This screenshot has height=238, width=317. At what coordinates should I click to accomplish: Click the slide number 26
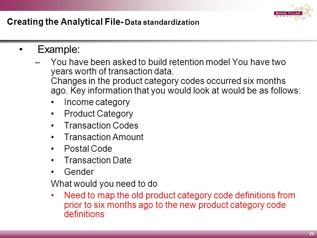tap(311, 234)
